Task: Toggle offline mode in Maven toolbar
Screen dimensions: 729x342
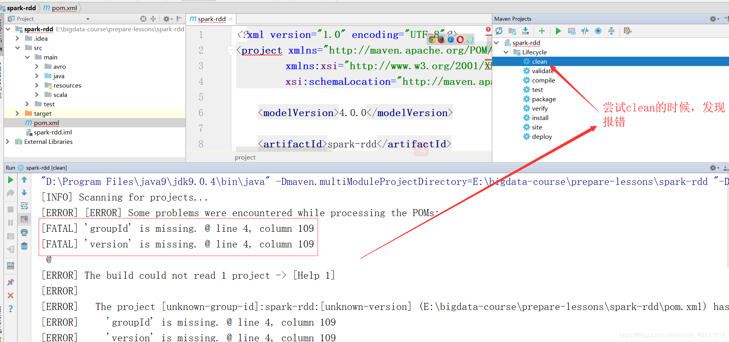Action: point(585,31)
